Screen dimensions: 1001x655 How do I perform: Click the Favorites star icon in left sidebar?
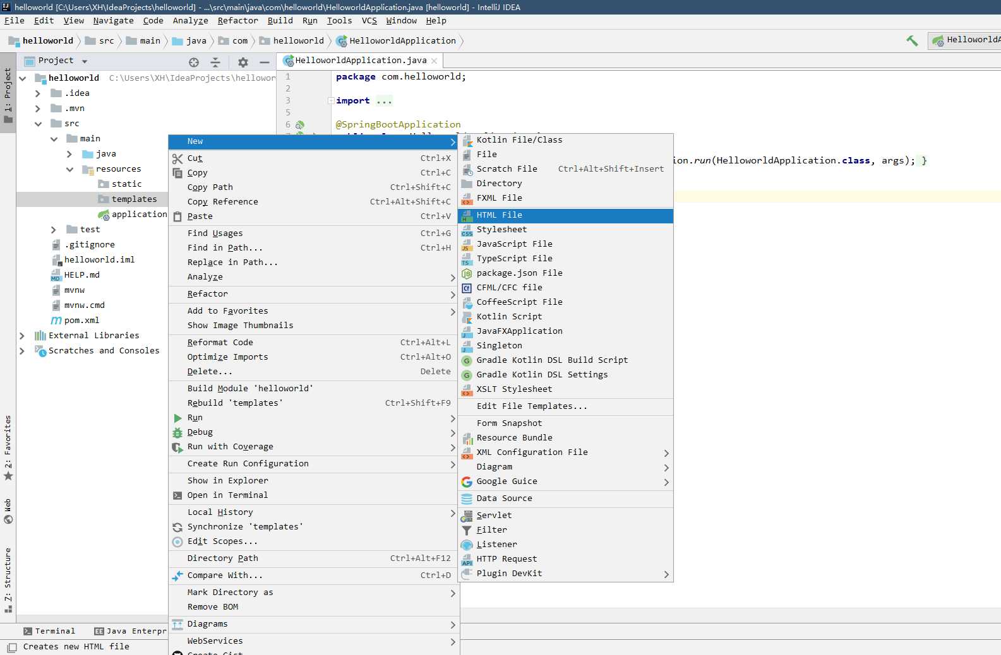pos(8,476)
